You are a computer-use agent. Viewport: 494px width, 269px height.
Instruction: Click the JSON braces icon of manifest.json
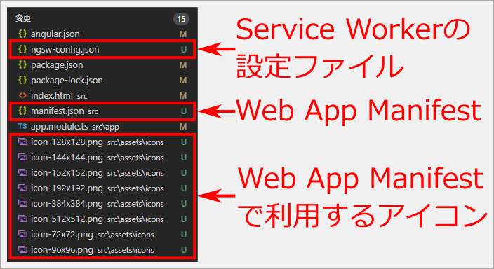tap(22, 111)
